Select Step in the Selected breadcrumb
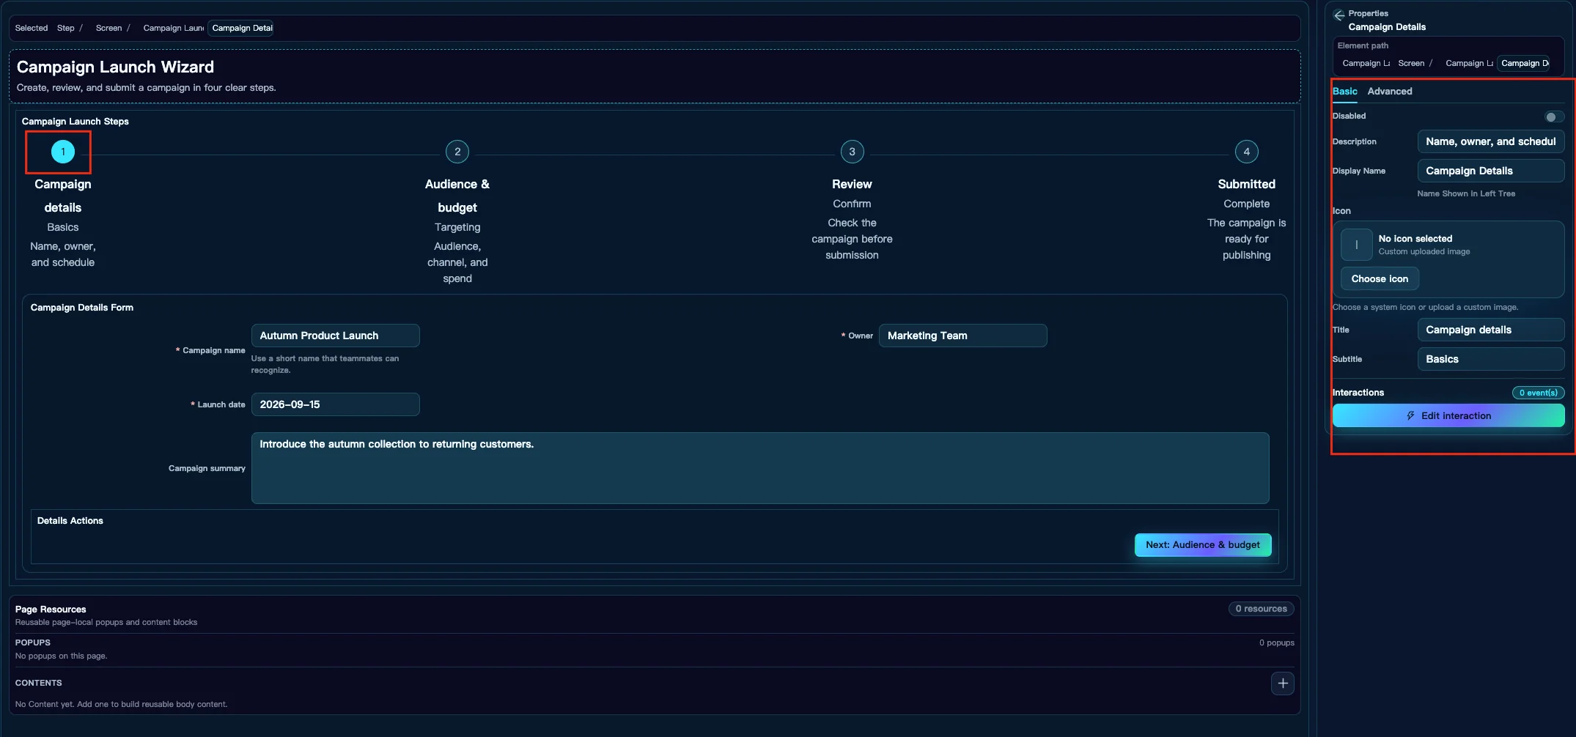 [x=66, y=28]
